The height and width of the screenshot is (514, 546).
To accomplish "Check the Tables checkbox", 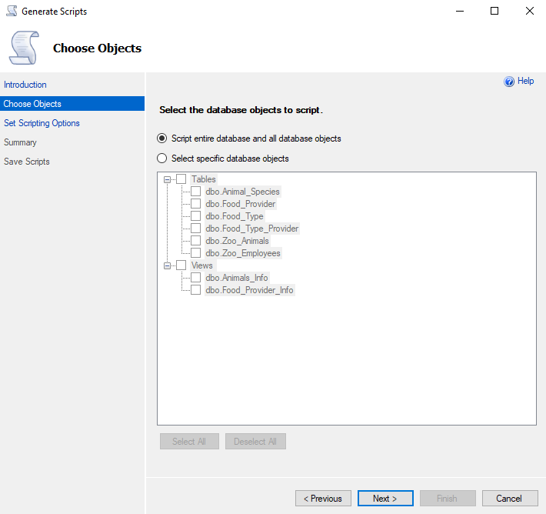I will coord(181,179).
